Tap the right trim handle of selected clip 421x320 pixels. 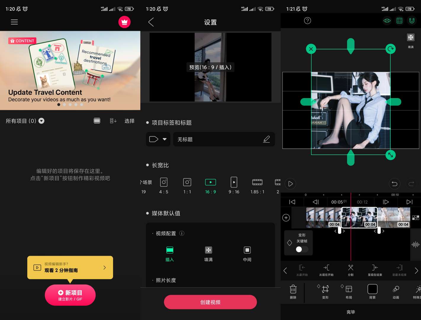tap(379, 231)
